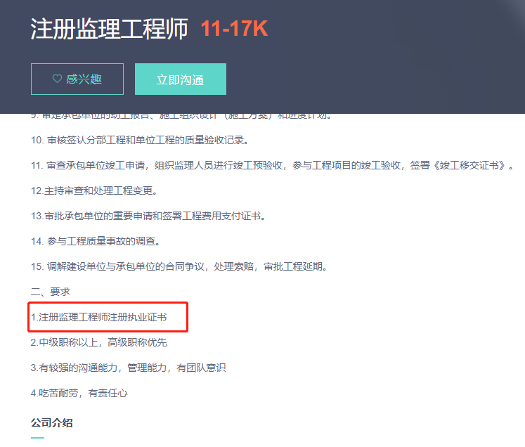Click item 15 about 合同争议 mediation
Screen dimensions: 525x447
179,266
